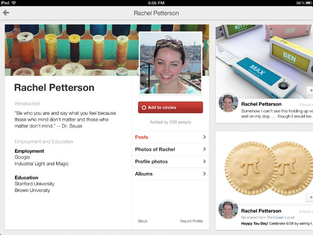Click the Block link
The width and height of the screenshot is (313, 235).
click(143, 221)
